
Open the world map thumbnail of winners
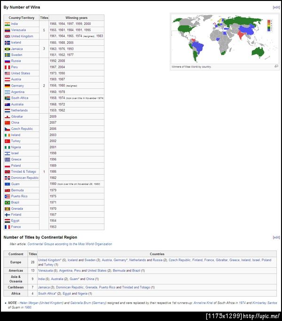tap(225, 39)
